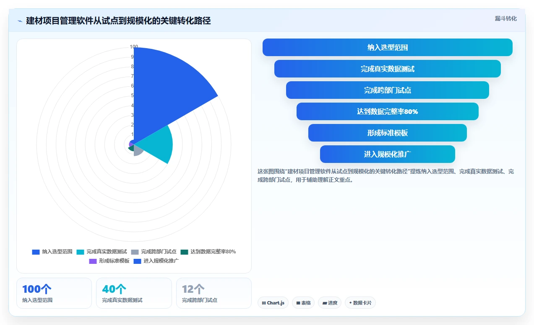Image resolution: width=534 pixels, height=325 pixels.
Task: Click the icon in the 进度 tag
Action: (x=325, y=303)
